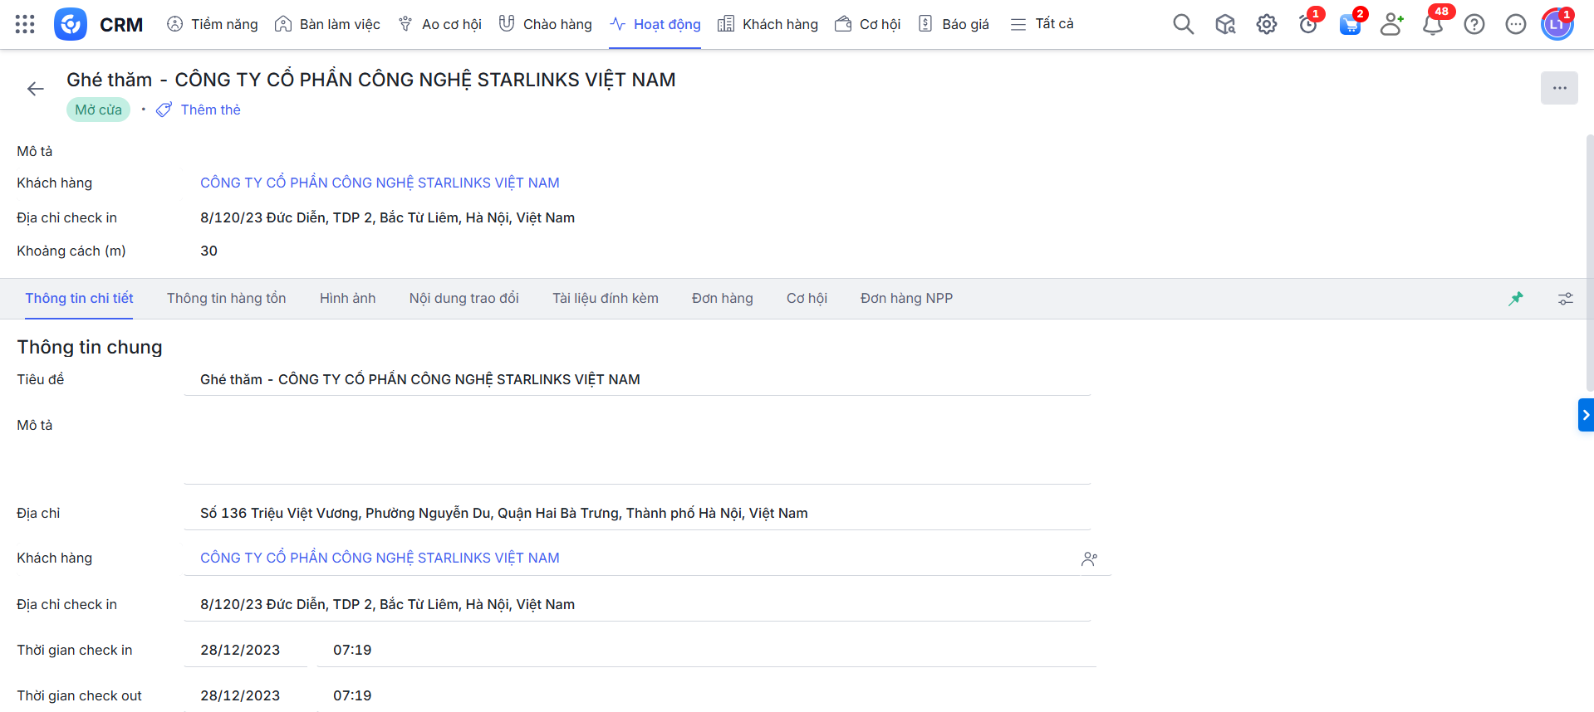1594x712 pixels.
Task: Click the search magnifier icon
Action: click(1183, 24)
